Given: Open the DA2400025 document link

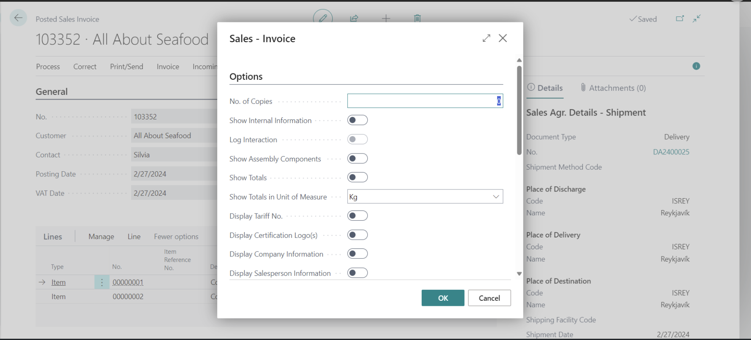Looking at the screenshot, I should point(671,152).
